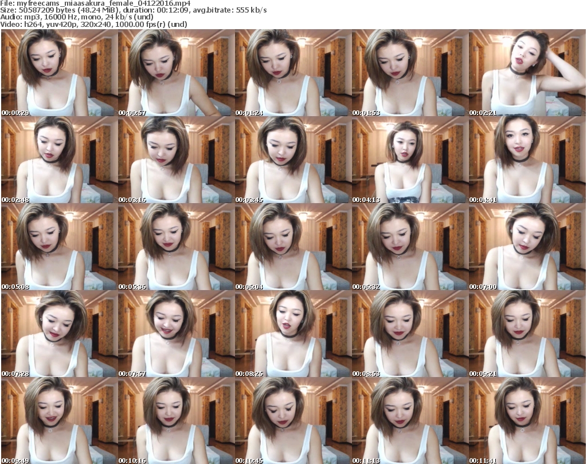Open the frame at 00:00:57

coord(176,73)
